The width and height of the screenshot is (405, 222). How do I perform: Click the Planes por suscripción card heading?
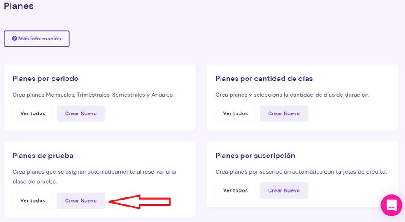point(255,156)
